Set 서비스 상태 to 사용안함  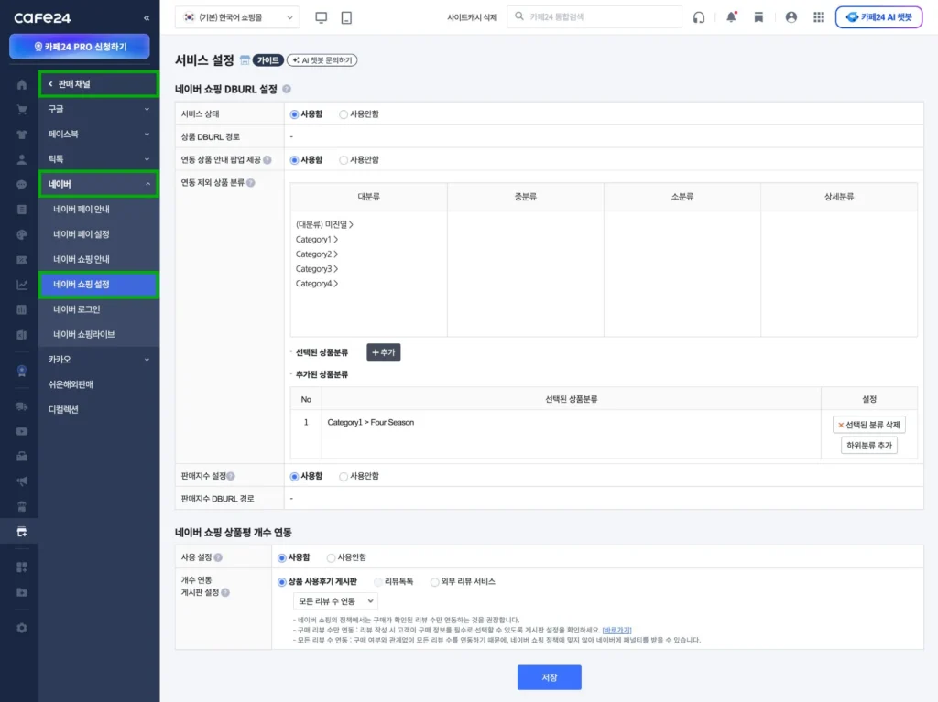[344, 114]
